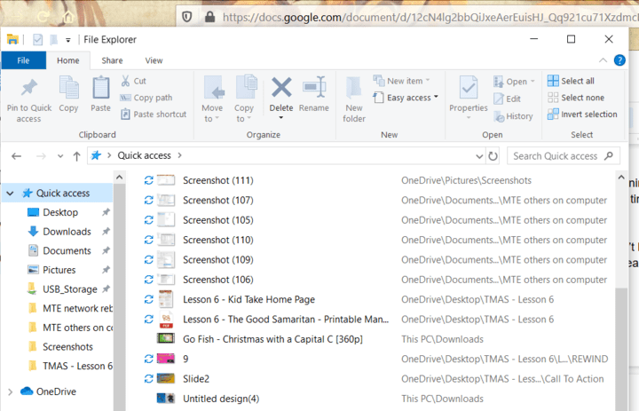Screen dimensions: 639x411
Task: Click the search magnifier icon
Action: [609, 155]
